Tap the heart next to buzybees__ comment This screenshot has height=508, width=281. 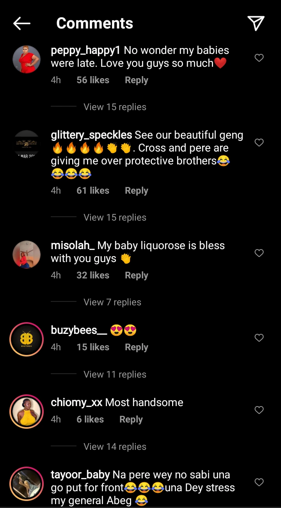259,338
